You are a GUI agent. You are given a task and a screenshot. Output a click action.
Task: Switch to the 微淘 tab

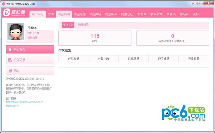pos(51,14)
